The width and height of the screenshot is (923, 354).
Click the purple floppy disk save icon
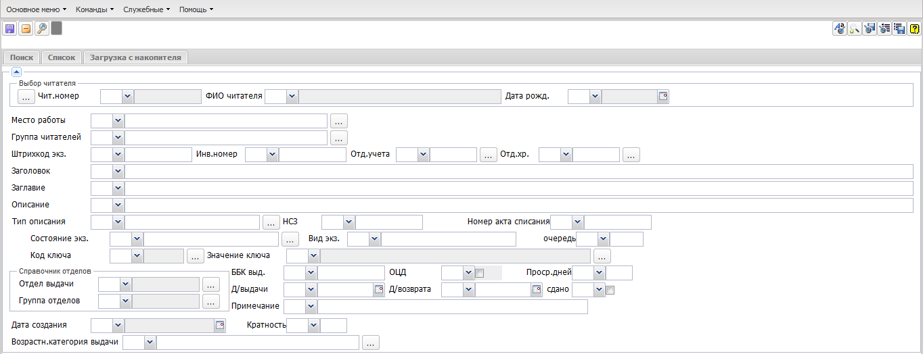pyautogui.click(x=10, y=28)
